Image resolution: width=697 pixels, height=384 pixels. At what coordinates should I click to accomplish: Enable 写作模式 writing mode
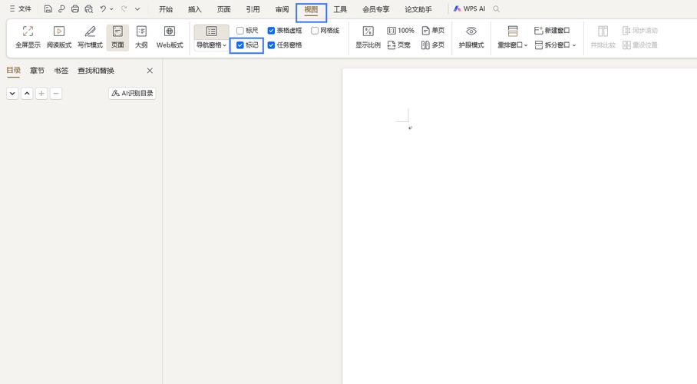91,38
